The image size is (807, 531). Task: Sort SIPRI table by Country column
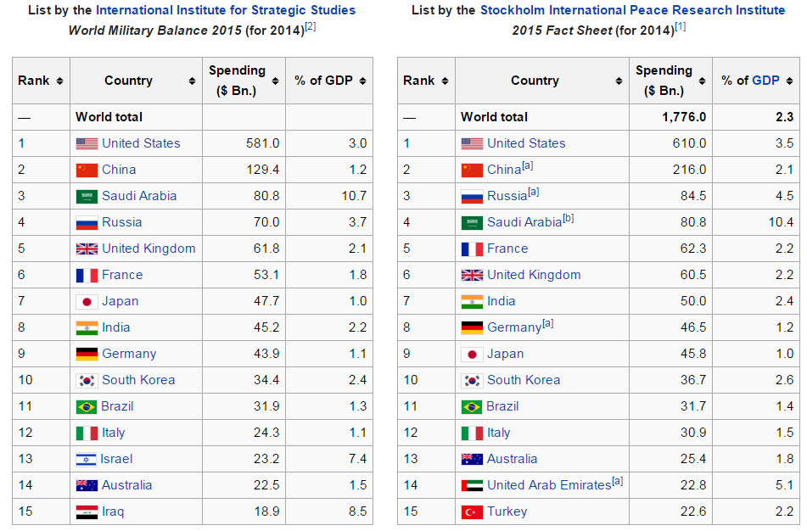619,81
